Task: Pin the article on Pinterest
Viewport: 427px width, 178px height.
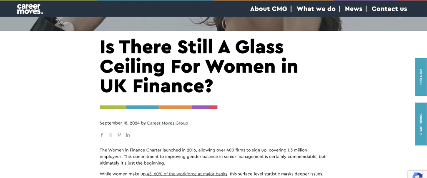Action: coord(119,135)
